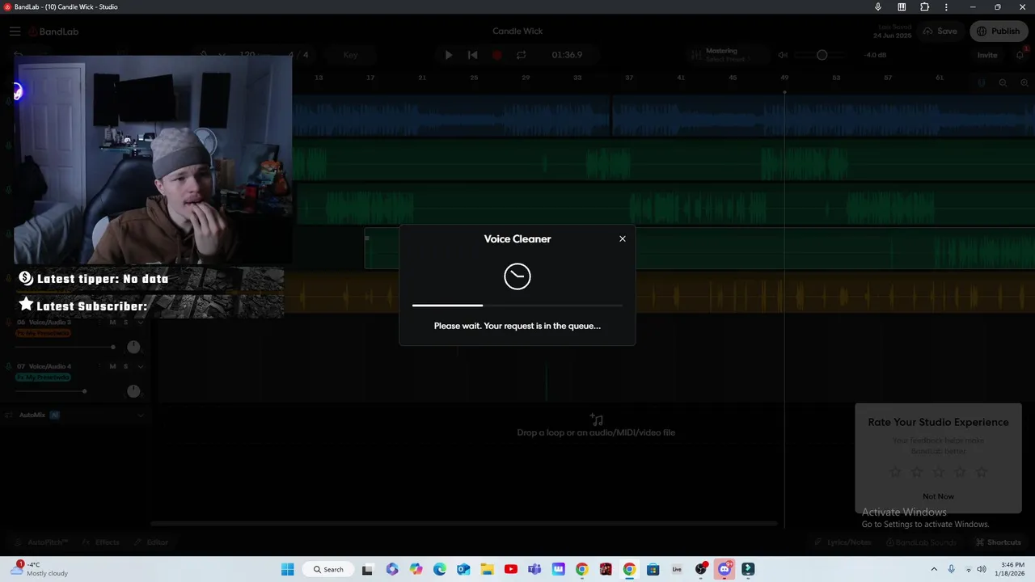1035x582 pixels.
Task: Open the Lyrics/Notes panel
Action: pyautogui.click(x=843, y=542)
